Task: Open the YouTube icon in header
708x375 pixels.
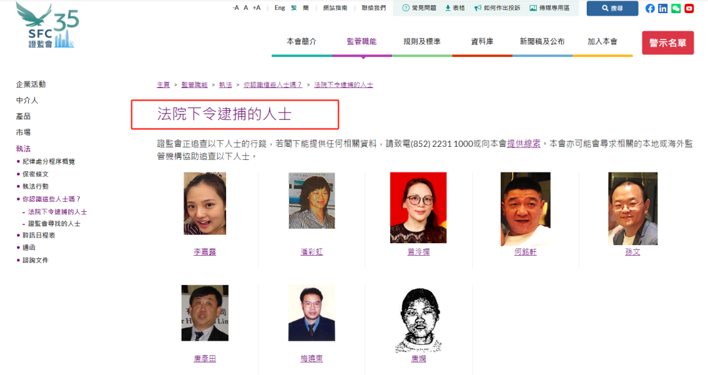Action: coord(689,8)
